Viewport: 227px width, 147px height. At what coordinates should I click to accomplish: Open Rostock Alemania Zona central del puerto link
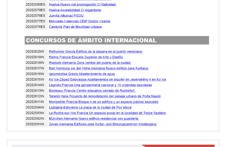[90, 63]
